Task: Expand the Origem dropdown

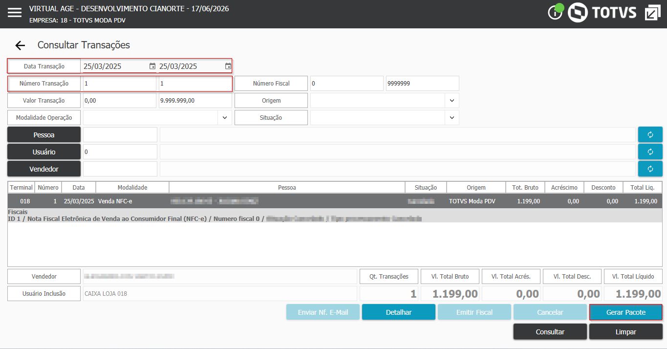Action: (x=452, y=101)
